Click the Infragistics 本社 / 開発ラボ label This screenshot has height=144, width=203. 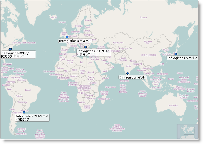pyautogui.click(x=18, y=55)
